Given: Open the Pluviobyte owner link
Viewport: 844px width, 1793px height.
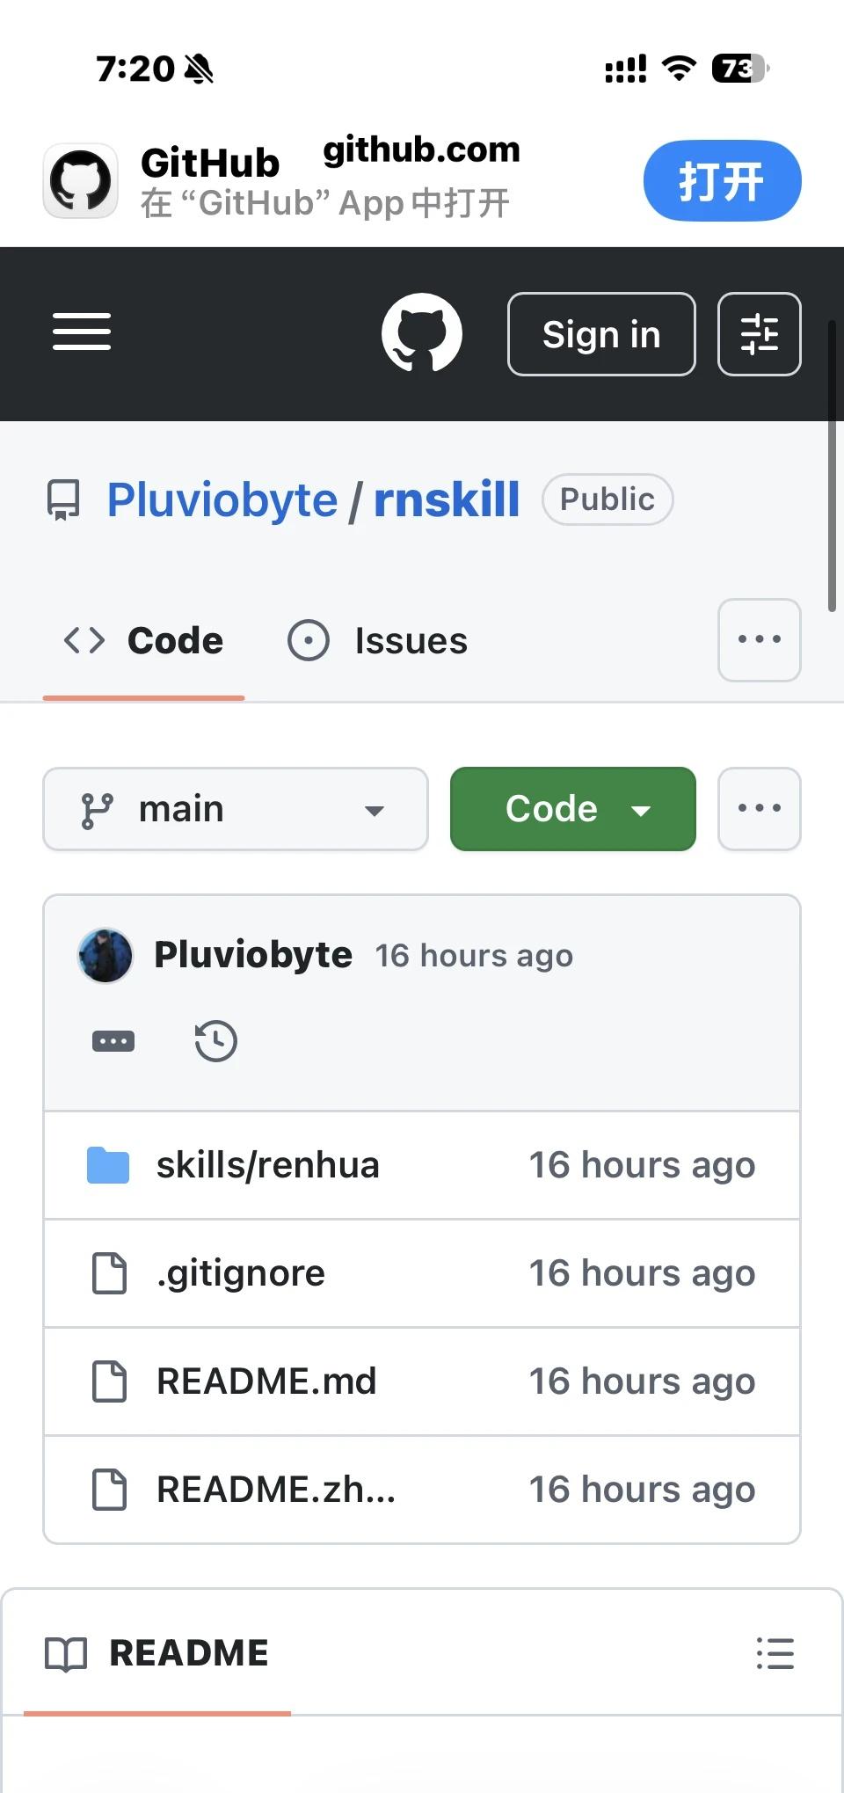Looking at the screenshot, I should [x=222, y=499].
